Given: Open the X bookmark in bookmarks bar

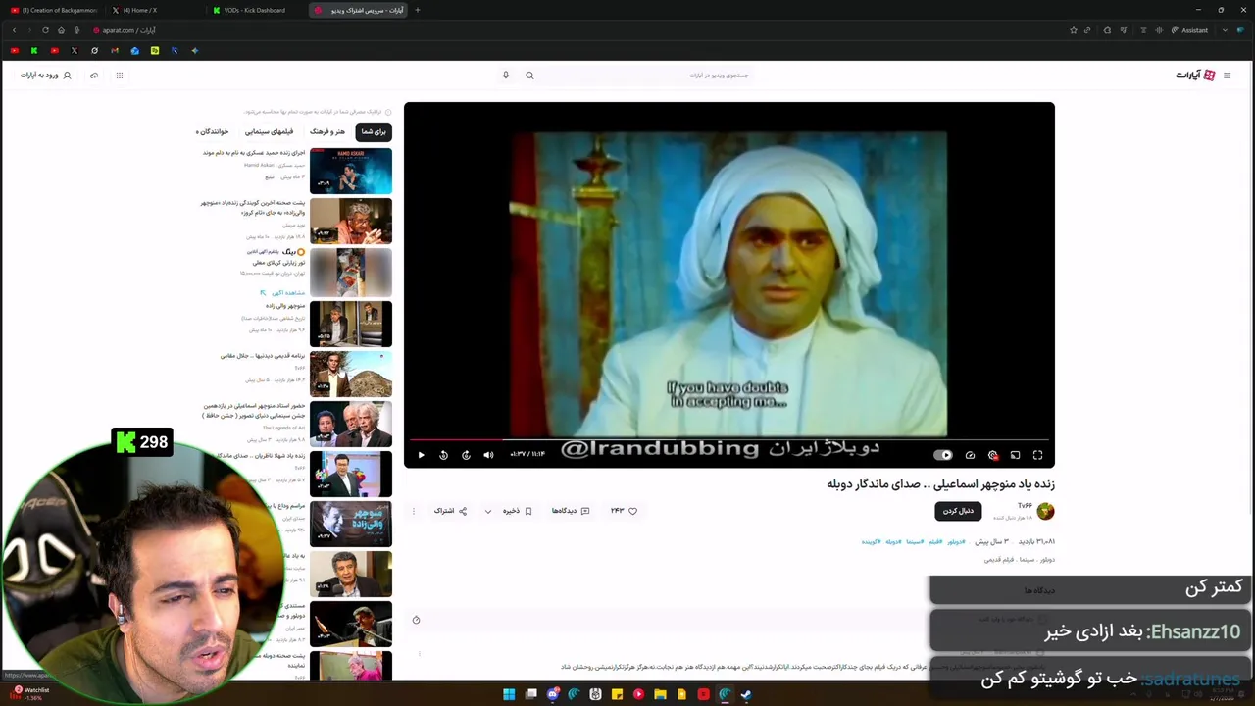Looking at the screenshot, I should (x=75, y=50).
